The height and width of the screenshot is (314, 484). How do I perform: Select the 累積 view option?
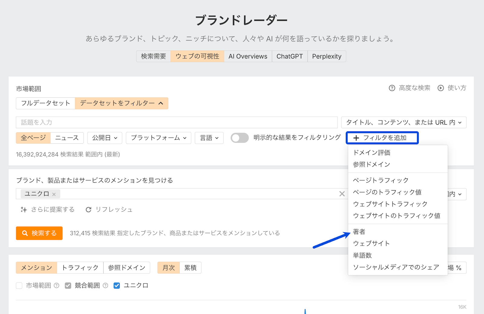tap(190, 268)
